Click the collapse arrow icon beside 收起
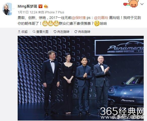147x121 pixels. click(19, 32)
